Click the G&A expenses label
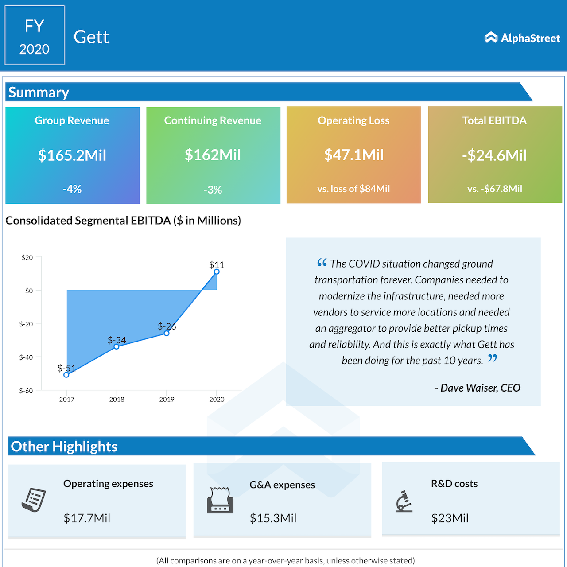Viewport: 567px width, 567px height. click(x=282, y=485)
